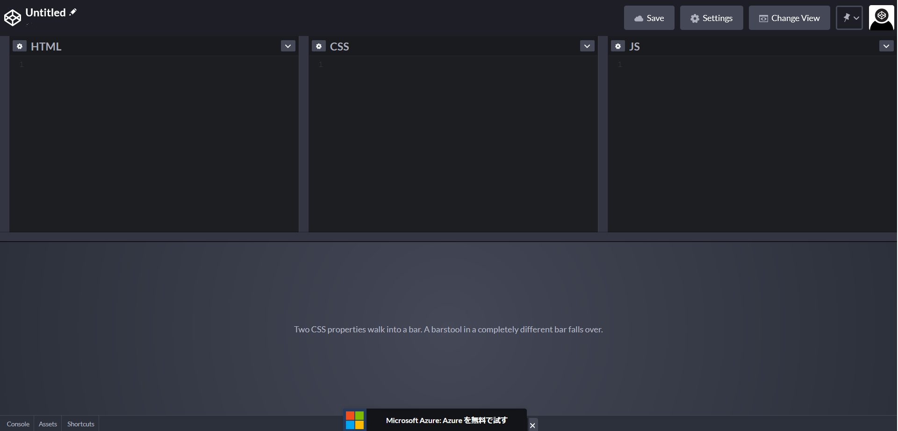Open the pen Settings button

coord(711,18)
